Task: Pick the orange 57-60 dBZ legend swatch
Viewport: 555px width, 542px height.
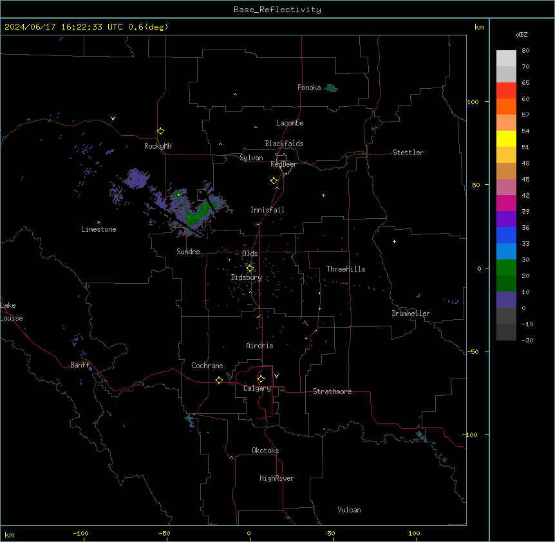Action: [506, 106]
